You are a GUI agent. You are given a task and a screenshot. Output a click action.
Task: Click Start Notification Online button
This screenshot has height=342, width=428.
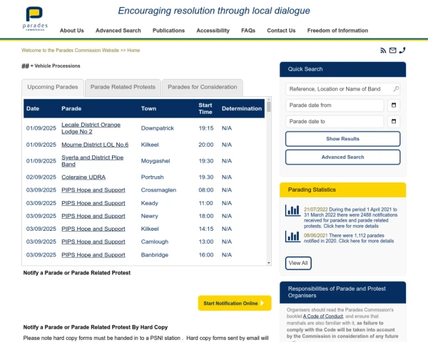tap(235, 303)
